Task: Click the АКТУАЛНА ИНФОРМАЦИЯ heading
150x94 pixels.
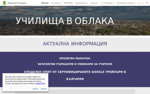Action: (x=75, y=44)
